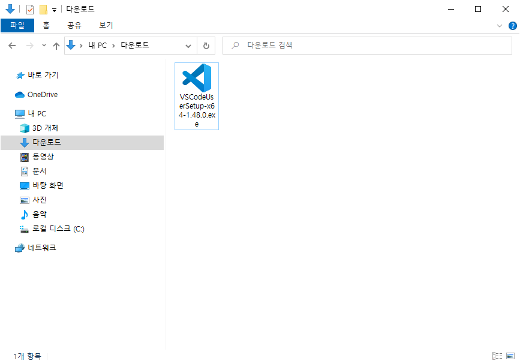Click the 바로 가기 star icon
The image size is (520, 364).
pyautogui.click(x=20, y=76)
